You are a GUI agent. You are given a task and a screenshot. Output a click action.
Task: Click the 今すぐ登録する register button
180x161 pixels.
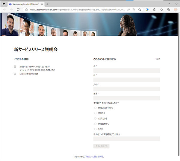pos(101,146)
